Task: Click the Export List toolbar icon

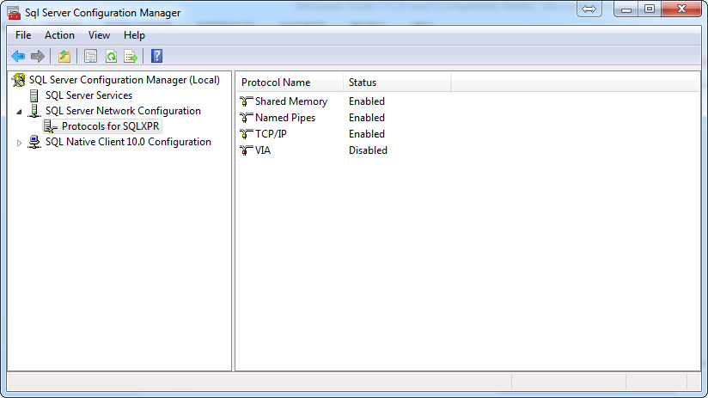Action: [131, 56]
